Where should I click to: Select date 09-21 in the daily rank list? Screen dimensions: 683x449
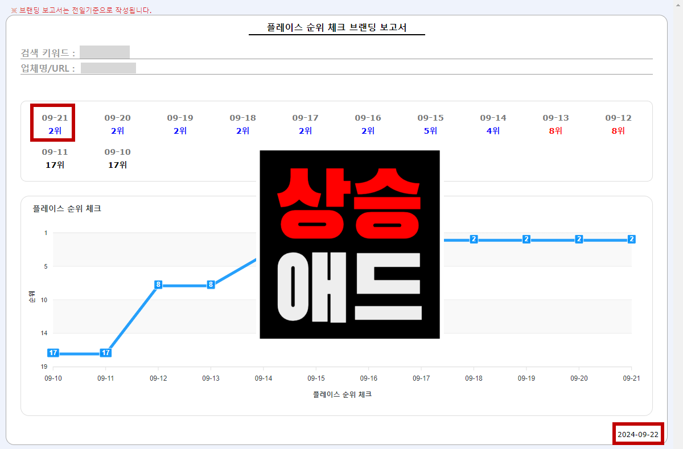(55, 118)
